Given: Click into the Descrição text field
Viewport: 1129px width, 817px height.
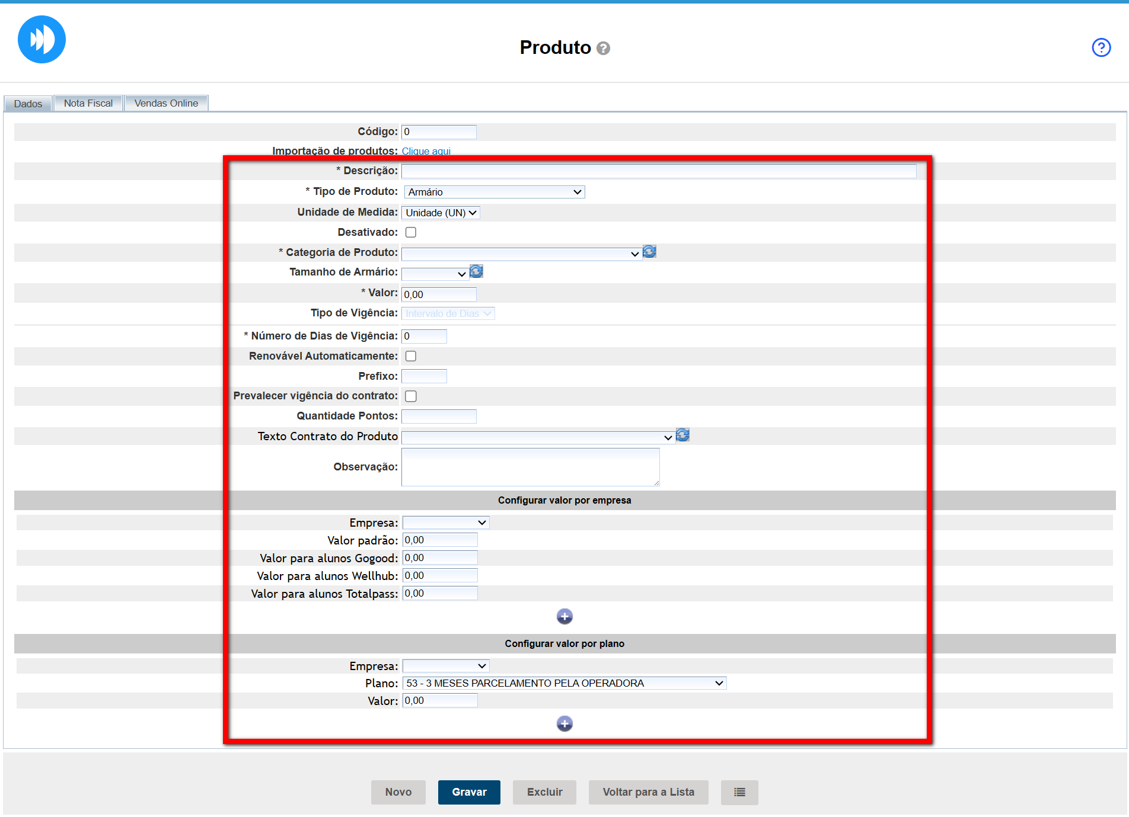Looking at the screenshot, I should click(x=658, y=171).
